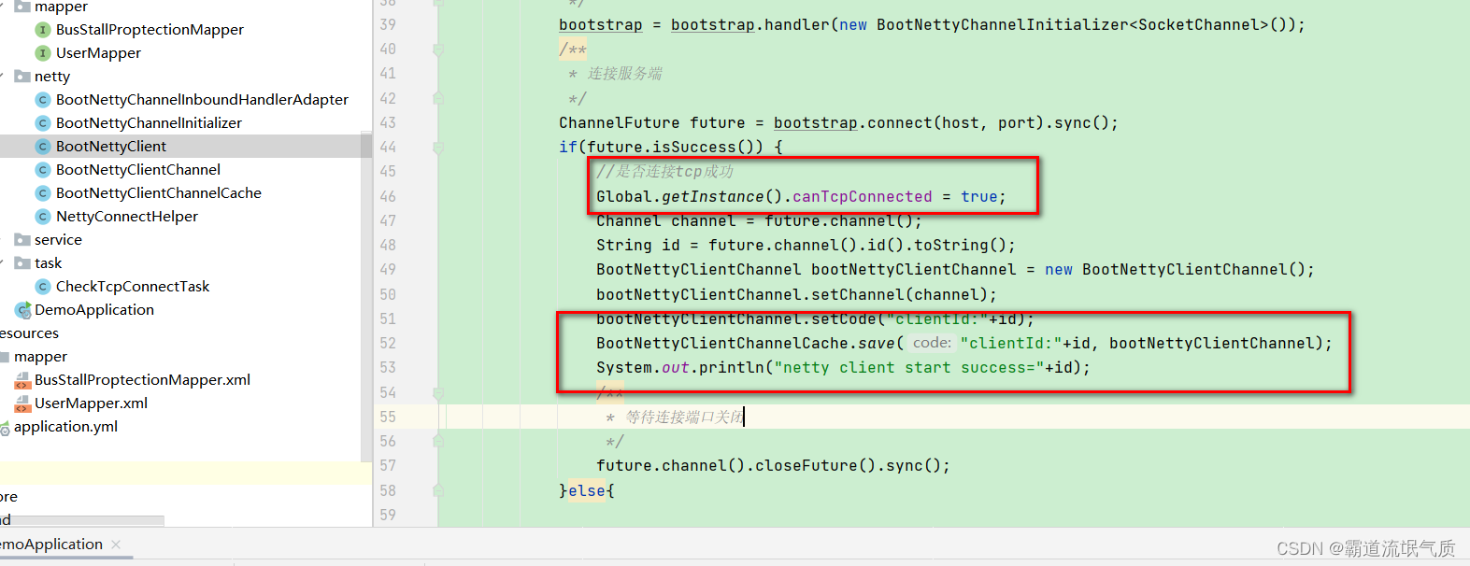
Task: Click the NettyConnectHelper class icon
Action: 42,217
